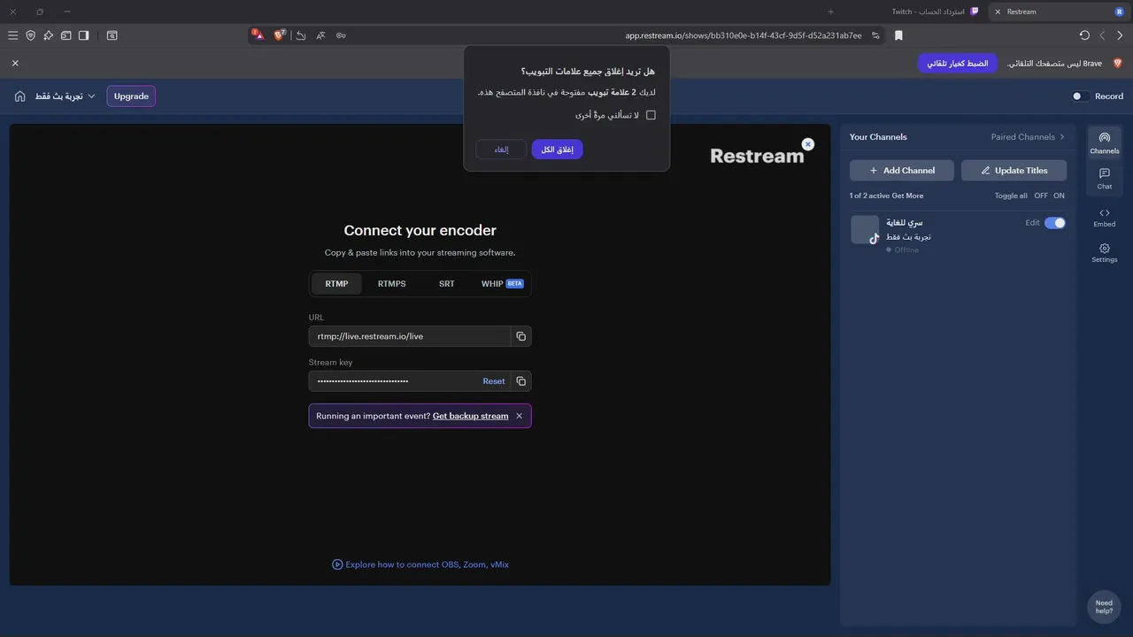Click the browser address bar URL
The height and width of the screenshot is (637, 1133).
(x=744, y=35)
